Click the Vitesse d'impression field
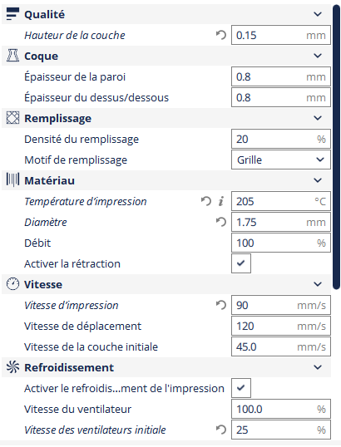Screen dimensions: 341x447 click(x=281, y=305)
